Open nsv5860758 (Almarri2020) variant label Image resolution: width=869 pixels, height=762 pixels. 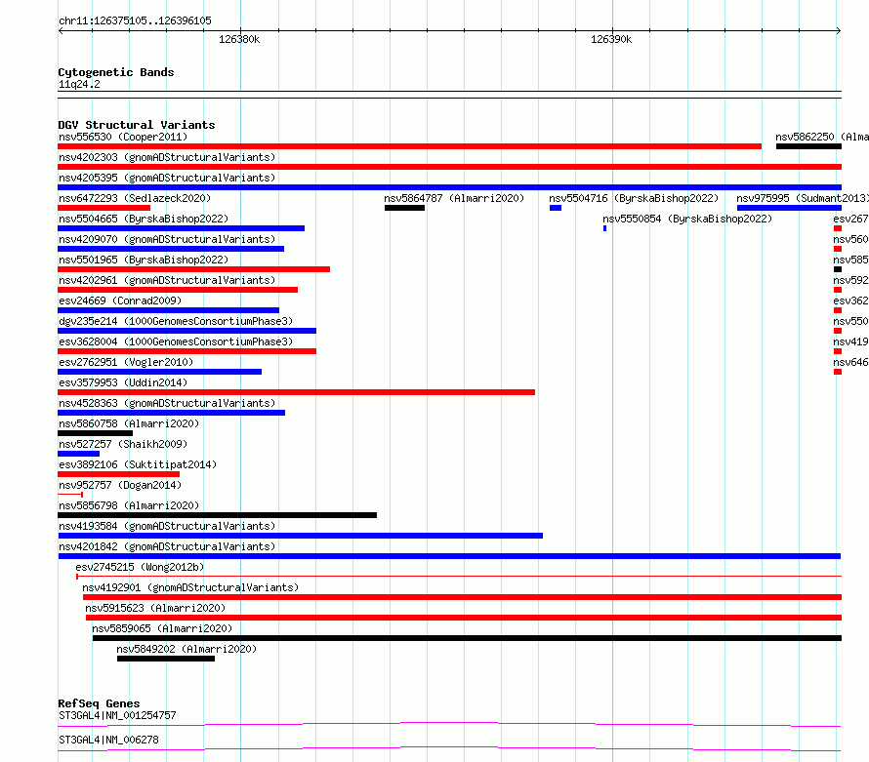click(129, 423)
